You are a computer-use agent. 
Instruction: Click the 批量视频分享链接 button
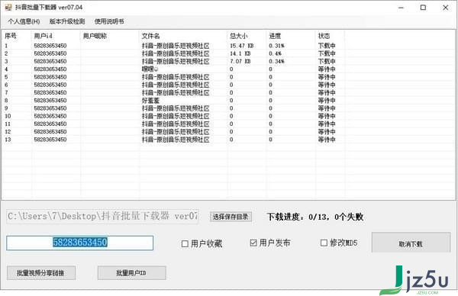[x=41, y=273]
